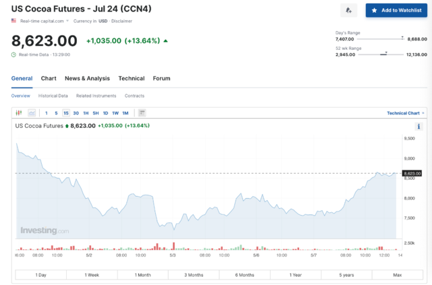Image resolution: width=432 pixels, height=285 pixels.
Task: Click the US flag icon
Action: point(13,21)
